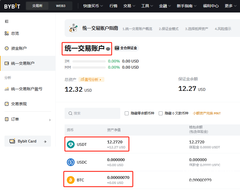Click the 资金账户 coin icon

tap(7, 48)
